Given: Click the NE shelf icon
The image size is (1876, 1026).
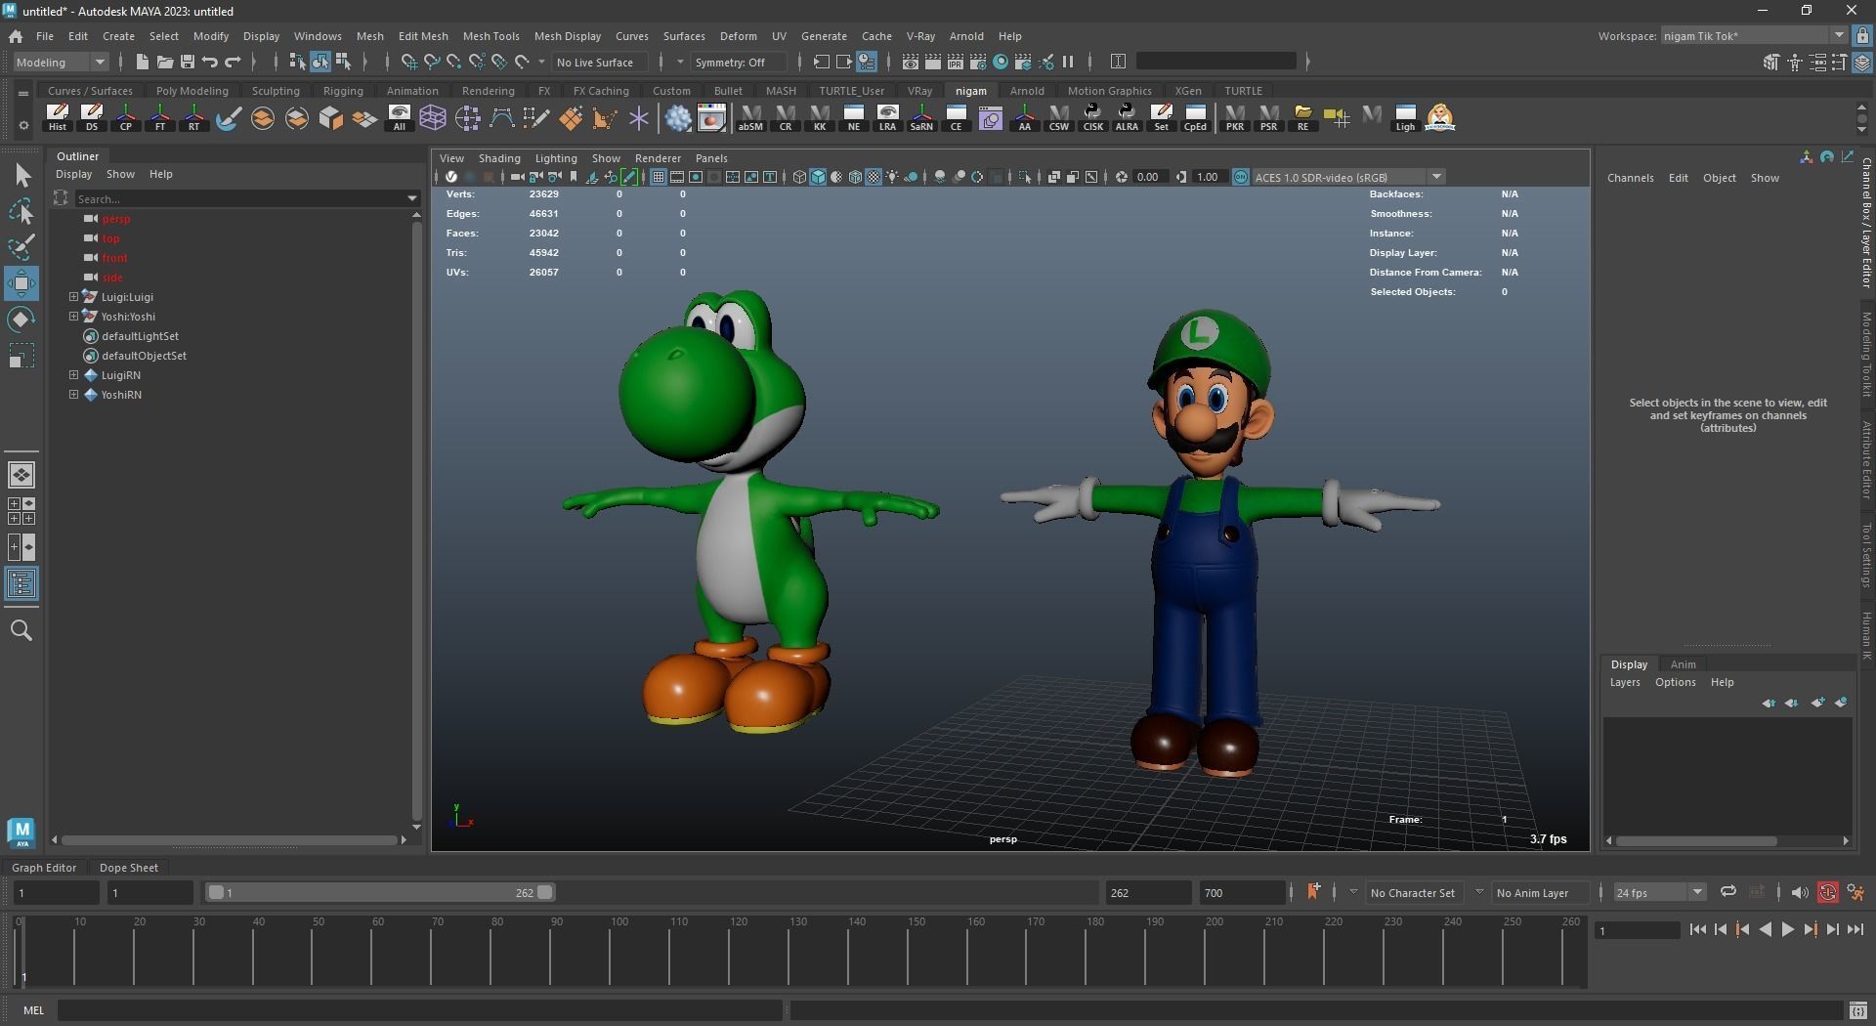Looking at the screenshot, I should coord(853,117).
